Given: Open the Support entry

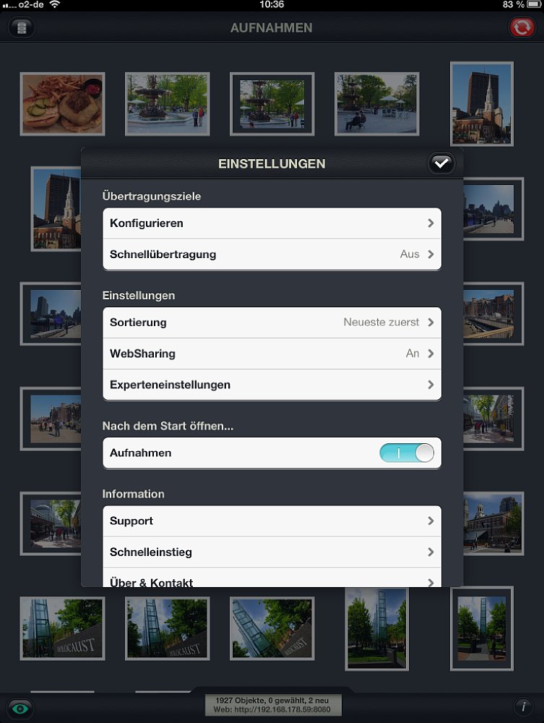Looking at the screenshot, I should (272, 521).
